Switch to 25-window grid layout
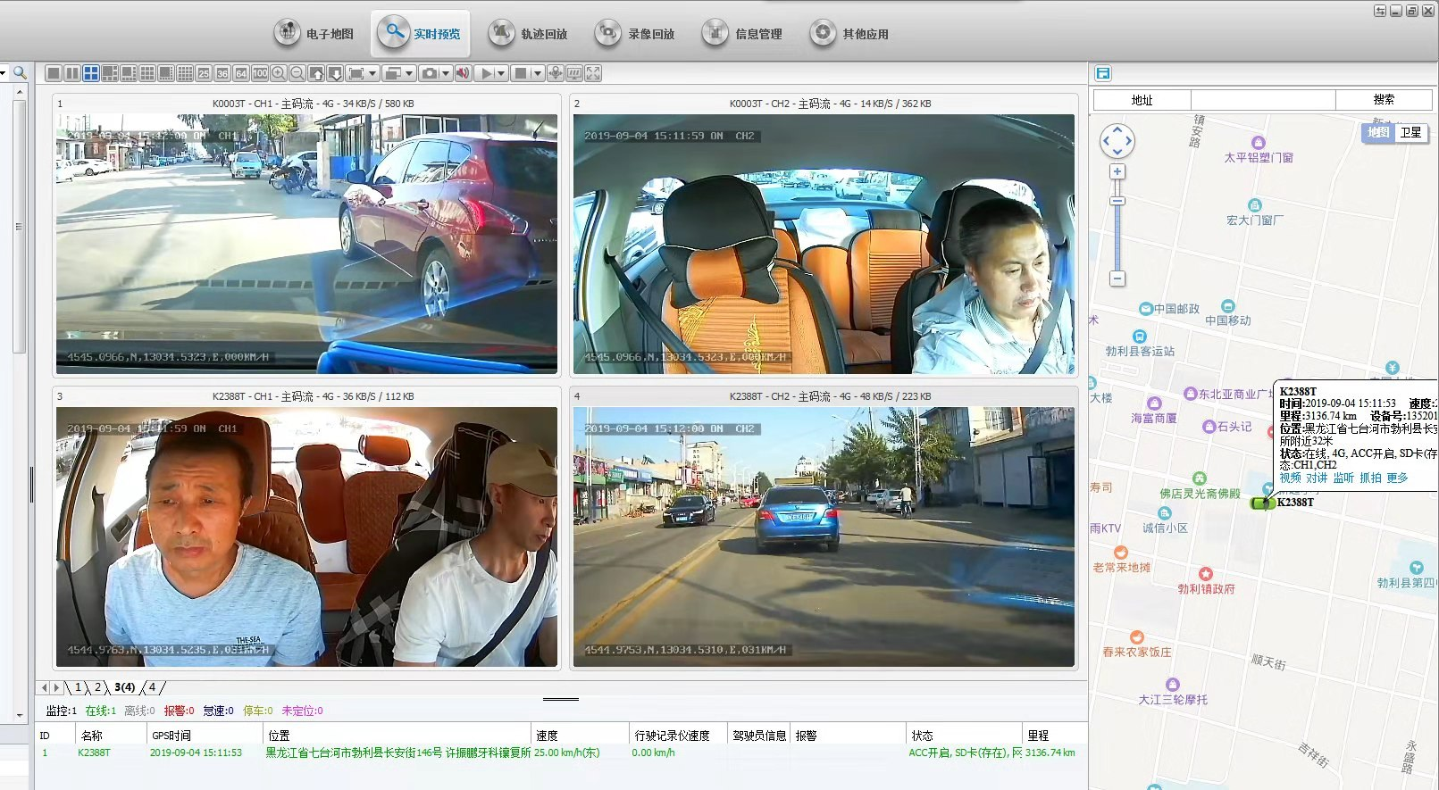The image size is (1439, 790). coord(204,73)
